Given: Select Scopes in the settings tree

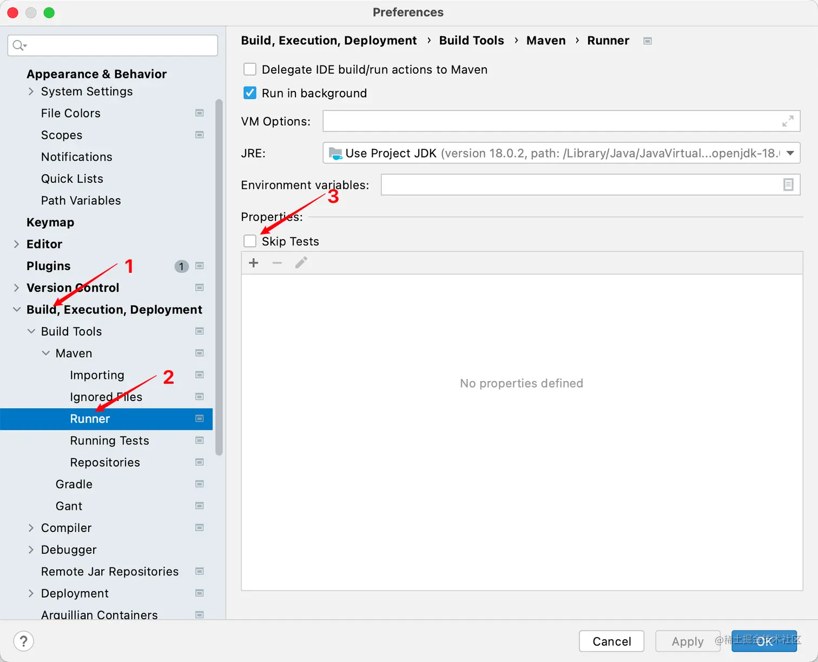Looking at the screenshot, I should click(x=62, y=135).
